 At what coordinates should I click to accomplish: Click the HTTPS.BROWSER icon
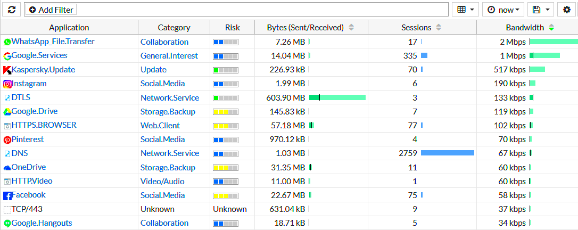tap(7, 126)
